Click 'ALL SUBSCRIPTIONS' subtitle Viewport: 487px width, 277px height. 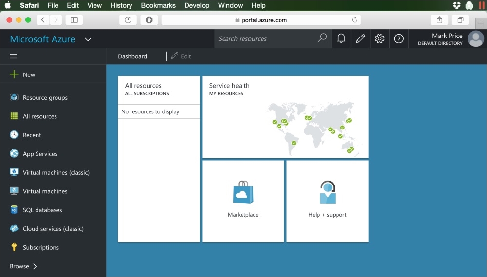pyautogui.click(x=147, y=93)
